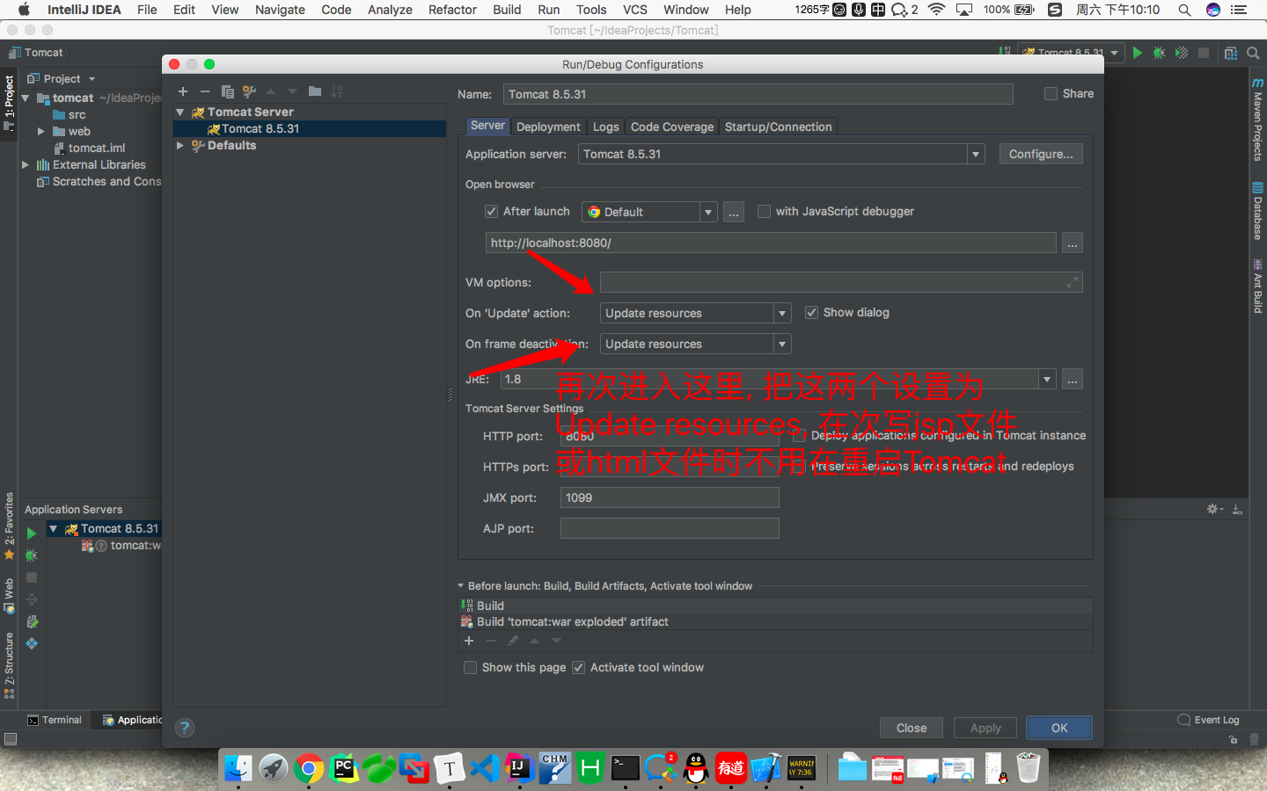Open browse button next to browser dropdown
This screenshot has width=1267, height=791.
click(734, 212)
